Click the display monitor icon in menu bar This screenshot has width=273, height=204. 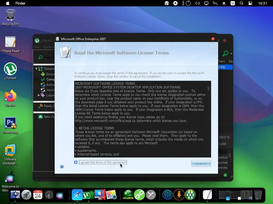click(206, 3)
